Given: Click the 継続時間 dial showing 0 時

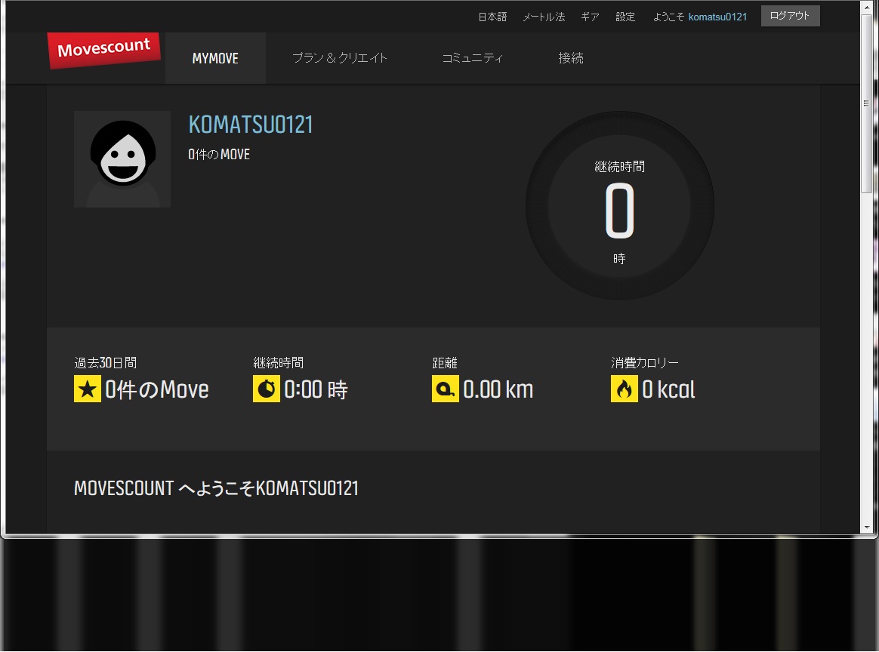Looking at the screenshot, I should tap(619, 205).
